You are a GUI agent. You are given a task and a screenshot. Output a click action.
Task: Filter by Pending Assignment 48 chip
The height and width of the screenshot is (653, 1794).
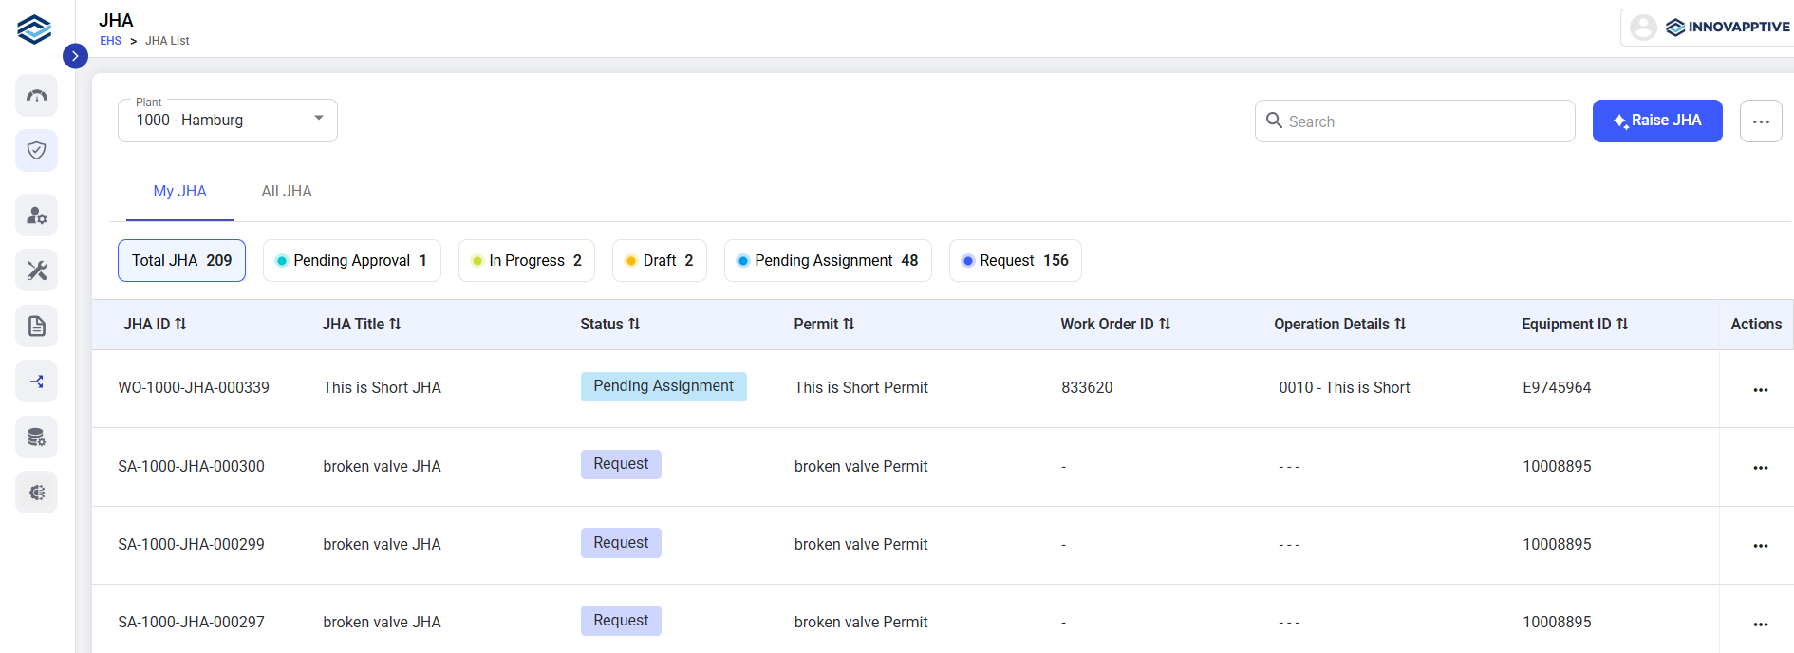pyautogui.click(x=828, y=261)
